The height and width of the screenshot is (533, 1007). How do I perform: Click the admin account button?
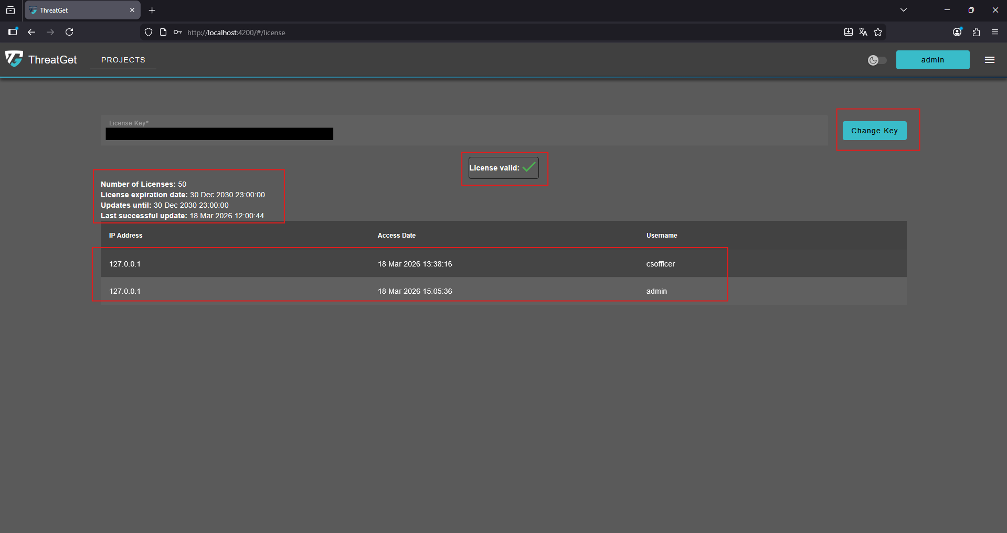pos(932,59)
